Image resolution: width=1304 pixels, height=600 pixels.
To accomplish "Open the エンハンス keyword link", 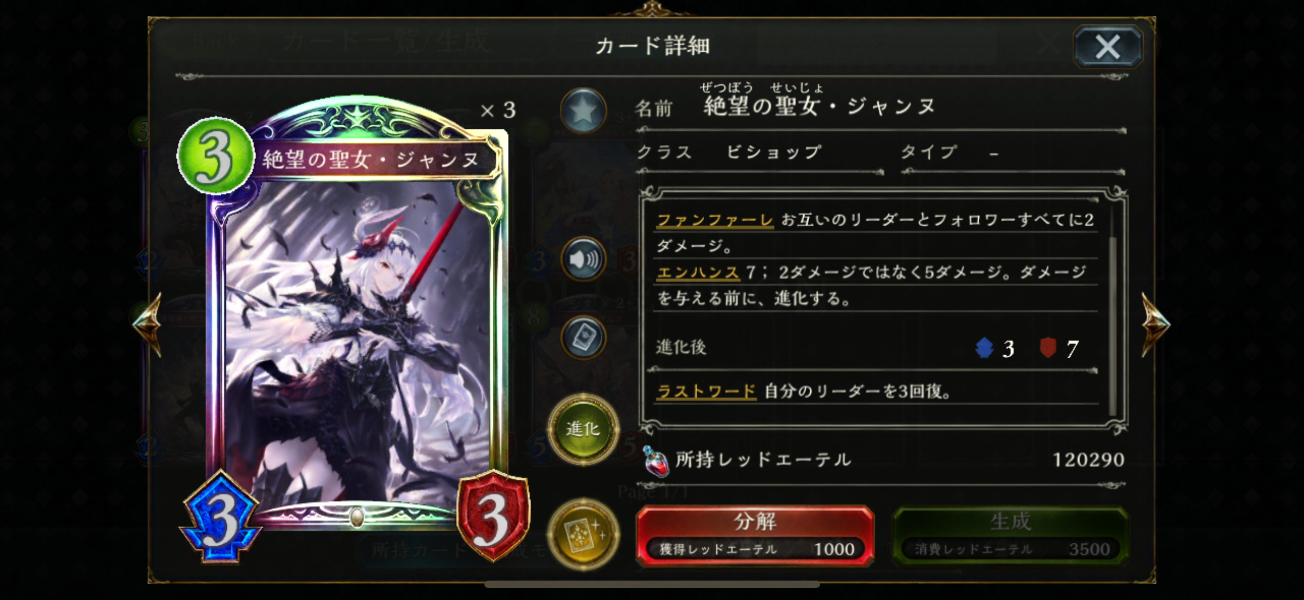I will 698,273.
